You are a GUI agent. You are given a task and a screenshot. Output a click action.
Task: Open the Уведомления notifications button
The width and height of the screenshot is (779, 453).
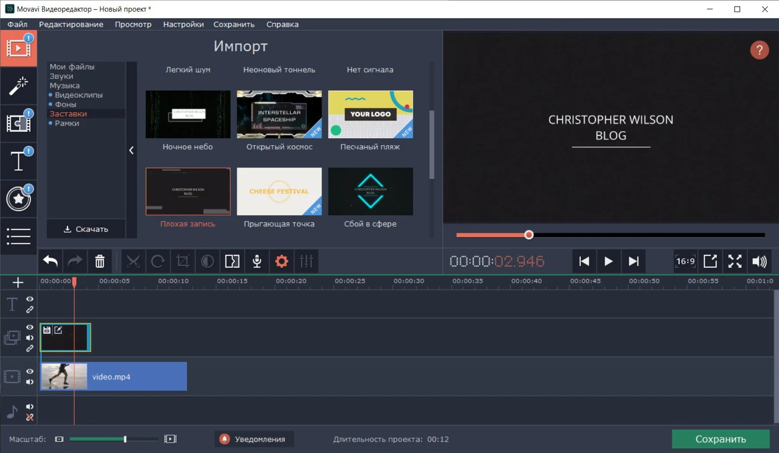pyautogui.click(x=254, y=439)
